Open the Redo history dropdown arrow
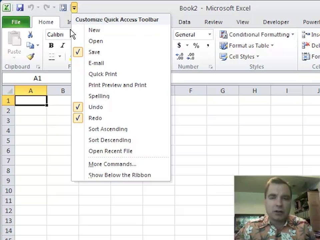Viewport: 320px width, 240px height. pyautogui.click(x=54, y=8)
